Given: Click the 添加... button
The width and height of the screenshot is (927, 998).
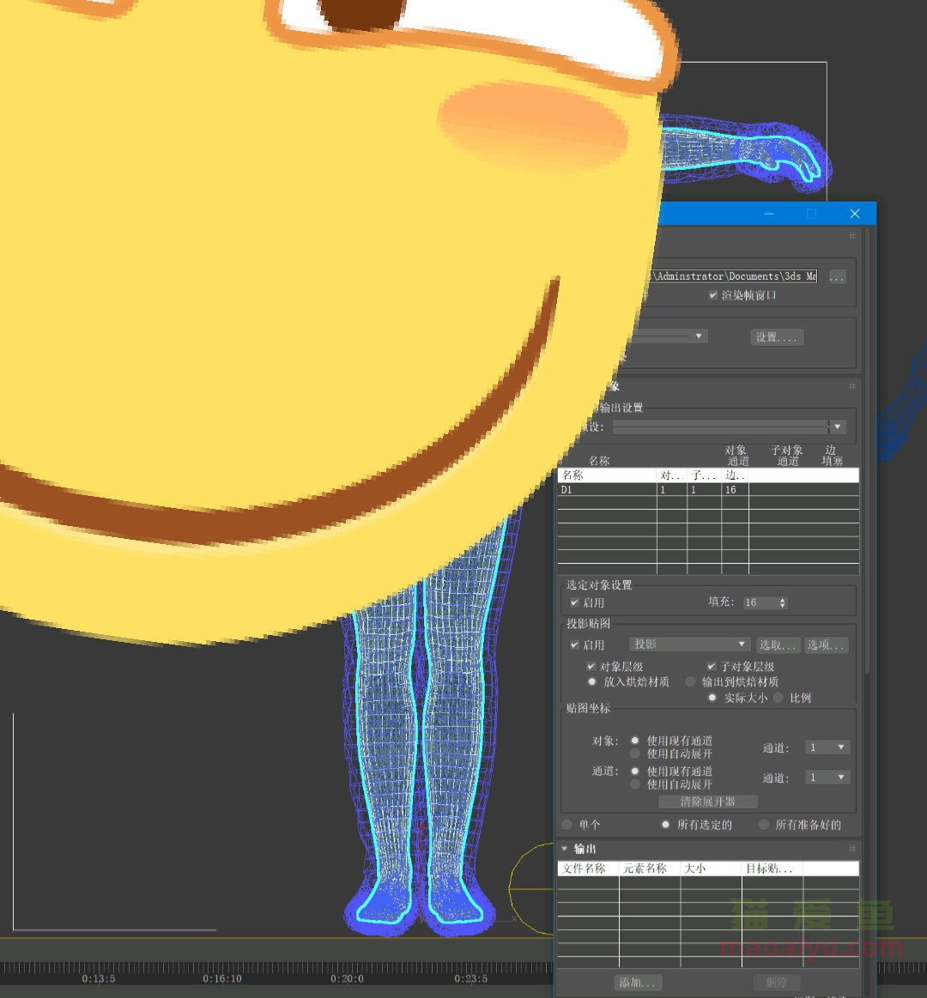Looking at the screenshot, I should [638, 983].
